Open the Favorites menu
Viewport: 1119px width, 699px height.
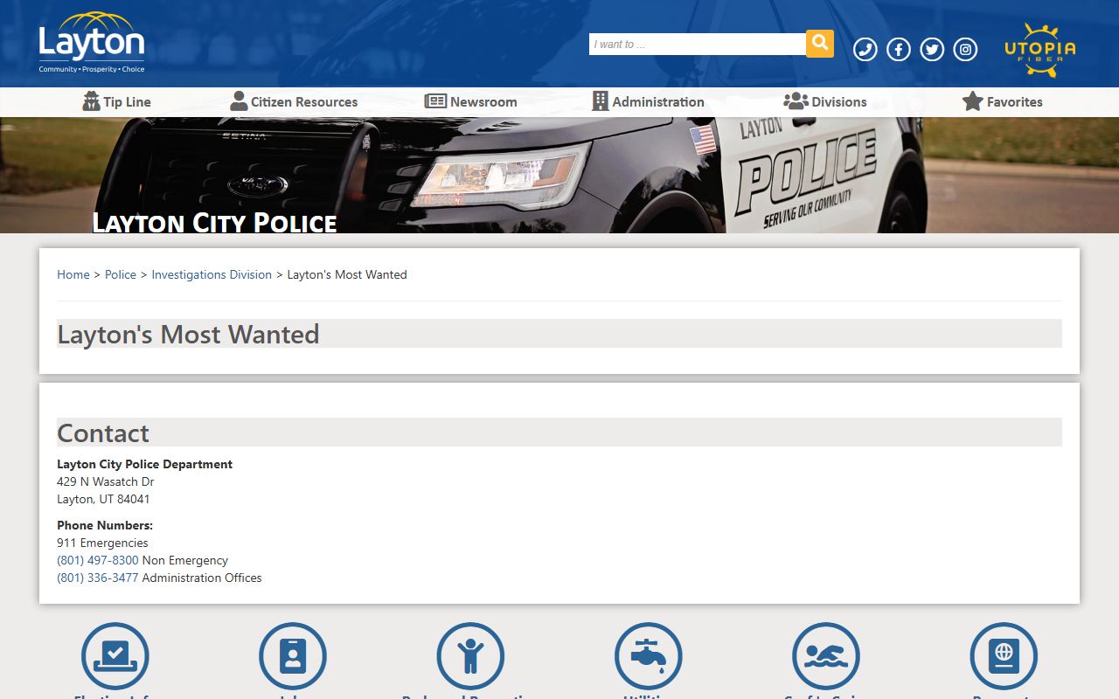[x=1002, y=101]
